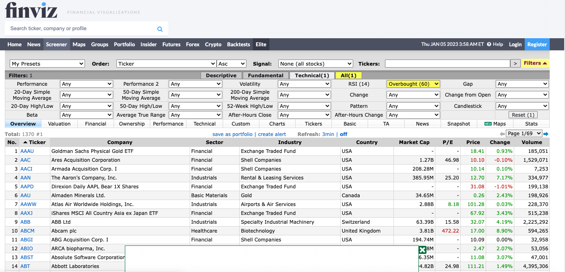This screenshot has width=565, height=272.
Task: Turn refresh off
Action: [344, 134]
